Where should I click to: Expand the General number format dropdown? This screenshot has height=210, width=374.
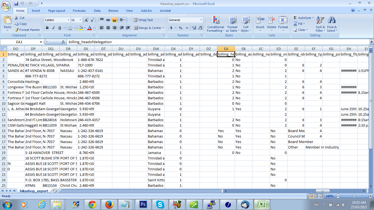(x=201, y=20)
